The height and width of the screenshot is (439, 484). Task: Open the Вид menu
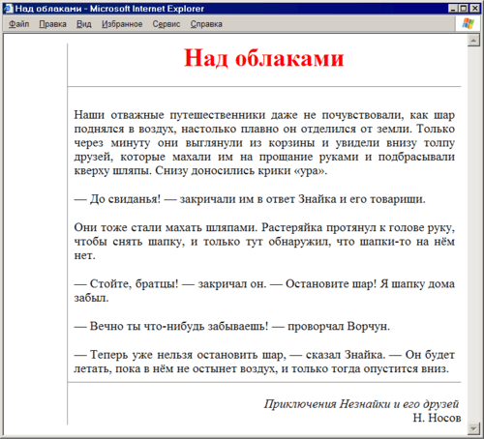point(84,24)
